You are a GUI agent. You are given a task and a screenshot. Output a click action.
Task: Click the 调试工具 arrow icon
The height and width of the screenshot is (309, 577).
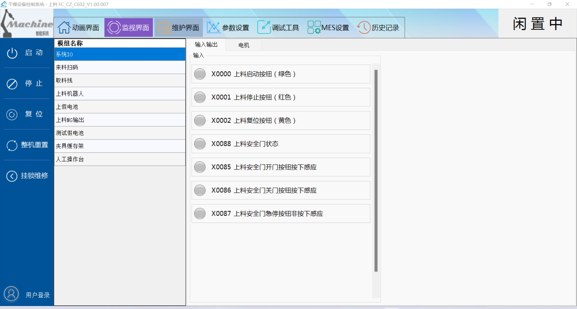coord(264,27)
